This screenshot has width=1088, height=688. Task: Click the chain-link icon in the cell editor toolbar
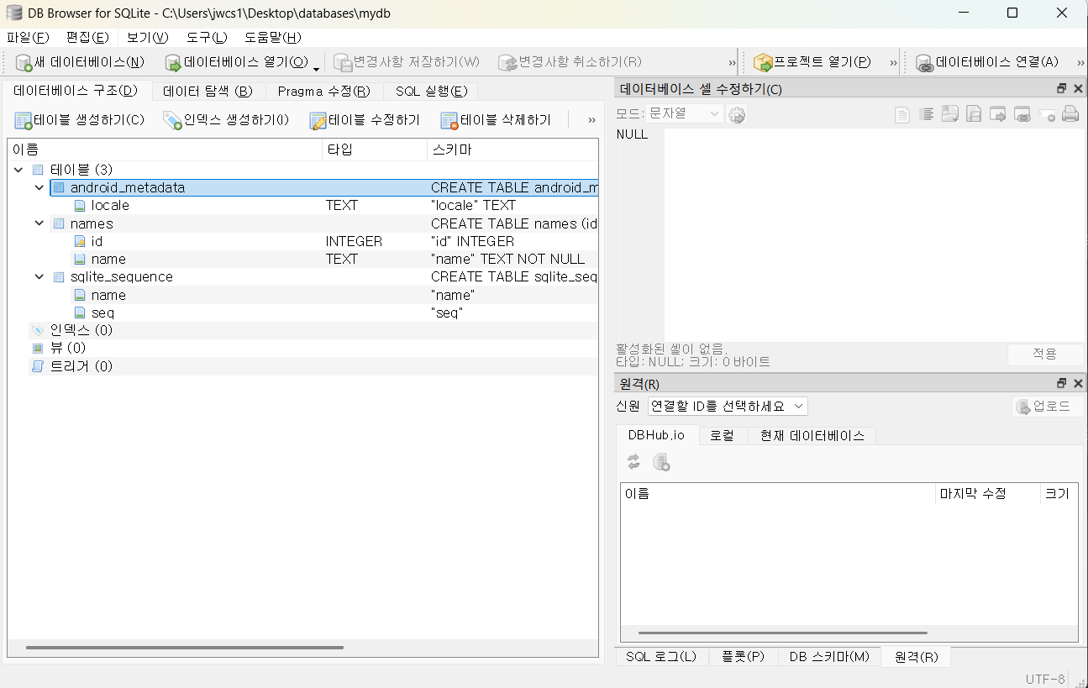(1022, 114)
